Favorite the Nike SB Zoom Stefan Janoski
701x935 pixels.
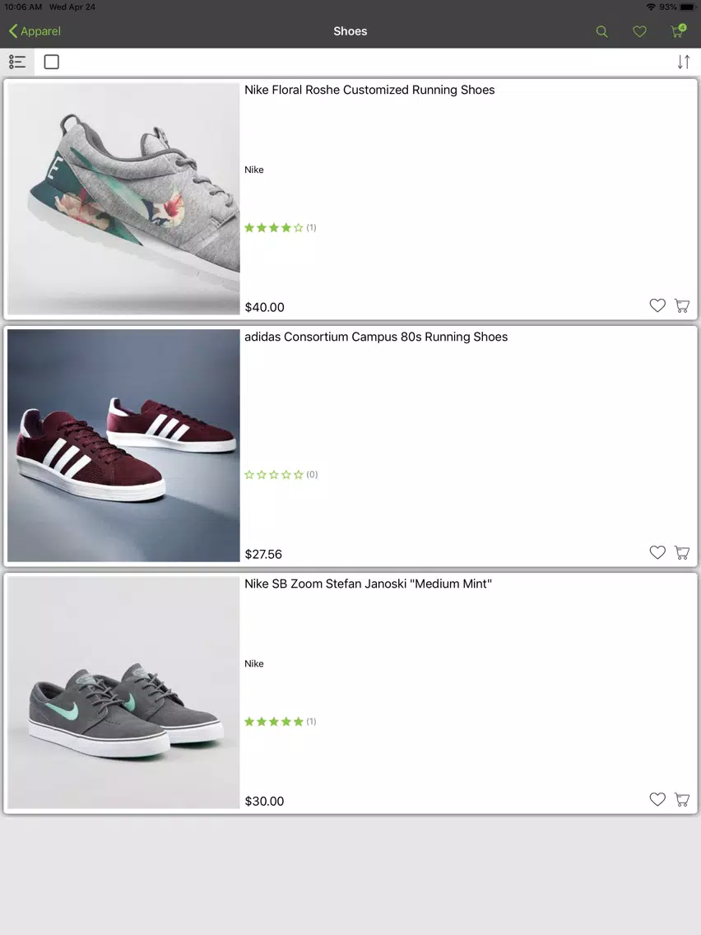click(657, 799)
